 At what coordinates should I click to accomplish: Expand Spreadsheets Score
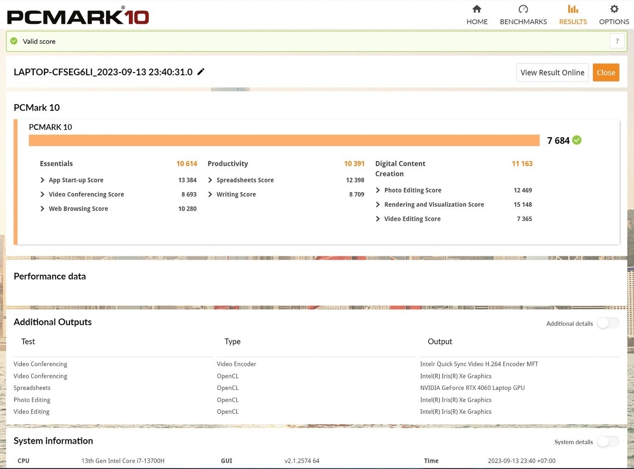coord(210,180)
